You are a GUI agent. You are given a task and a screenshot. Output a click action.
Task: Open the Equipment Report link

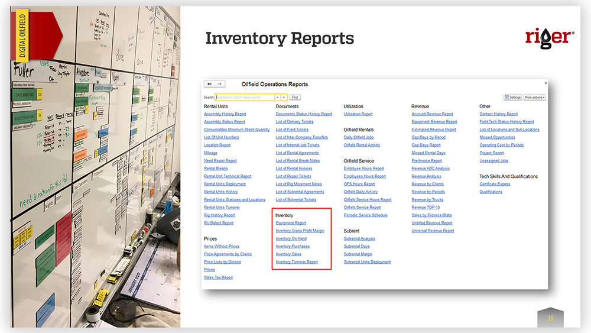291,223
